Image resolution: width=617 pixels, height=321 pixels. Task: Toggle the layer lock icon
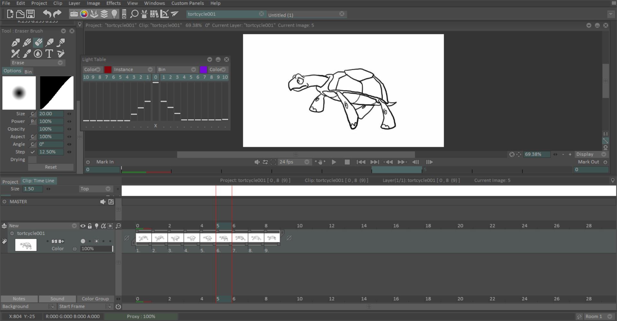90,226
